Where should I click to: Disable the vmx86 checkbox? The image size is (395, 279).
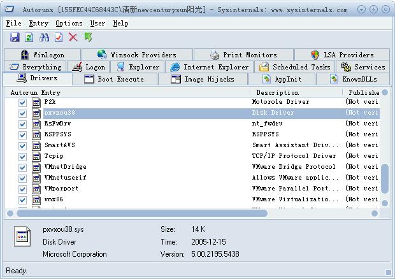point(22,200)
